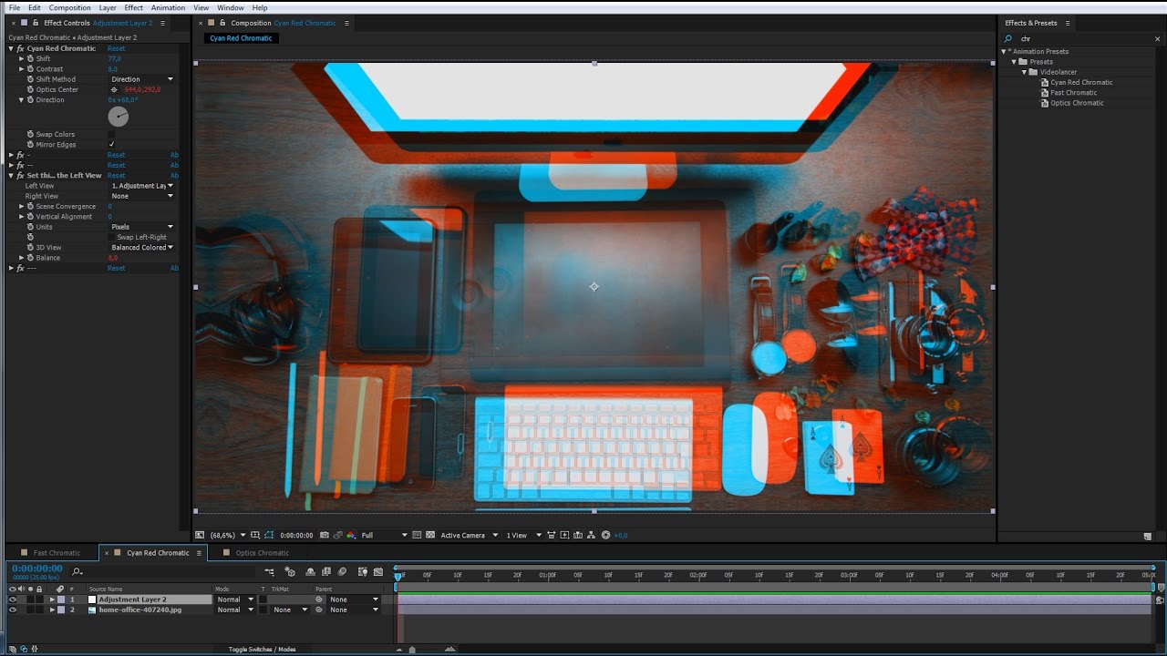Open the Shift Method dropdown

point(141,79)
